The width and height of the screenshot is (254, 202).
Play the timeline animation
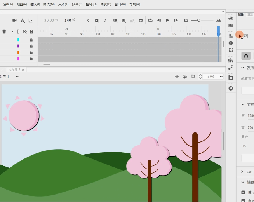point(167,20)
